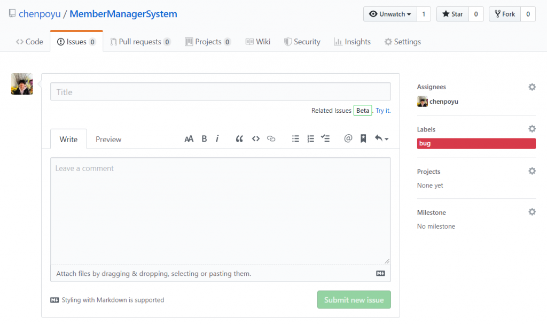Open the Assignees gear settings
The width and height of the screenshot is (547, 325).
click(x=532, y=87)
